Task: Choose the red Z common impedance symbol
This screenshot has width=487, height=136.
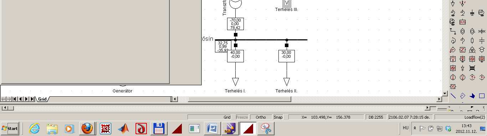Action: pos(462,49)
